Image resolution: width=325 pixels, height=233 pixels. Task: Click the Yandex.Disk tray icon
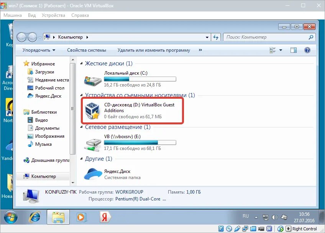(284, 217)
